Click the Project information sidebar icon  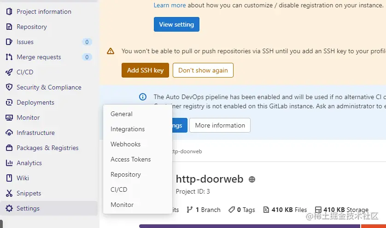point(9,11)
